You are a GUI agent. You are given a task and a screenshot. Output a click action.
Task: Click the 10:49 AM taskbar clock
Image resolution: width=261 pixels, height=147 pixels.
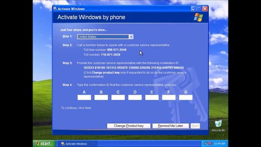click(x=219, y=143)
